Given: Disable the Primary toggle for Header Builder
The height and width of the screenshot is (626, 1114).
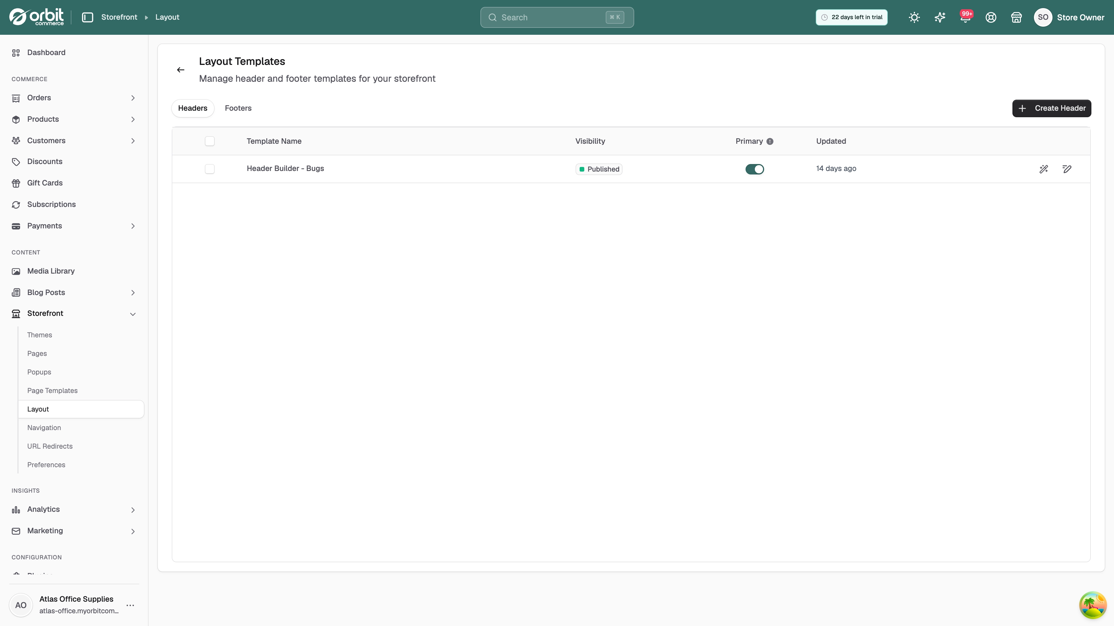Looking at the screenshot, I should pos(755,169).
